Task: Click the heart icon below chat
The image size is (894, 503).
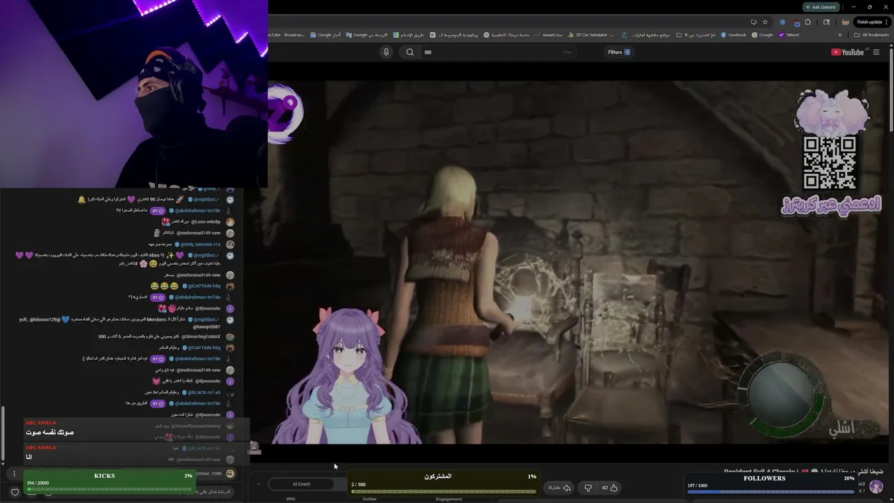Action: point(15,493)
